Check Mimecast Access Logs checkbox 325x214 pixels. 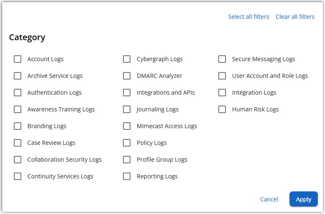(127, 126)
